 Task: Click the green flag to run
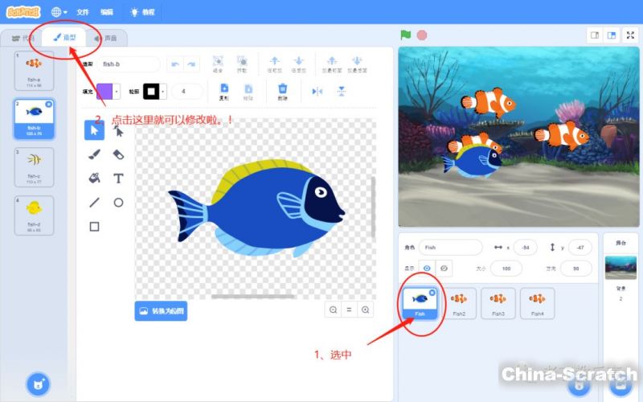click(x=406, y=35)
